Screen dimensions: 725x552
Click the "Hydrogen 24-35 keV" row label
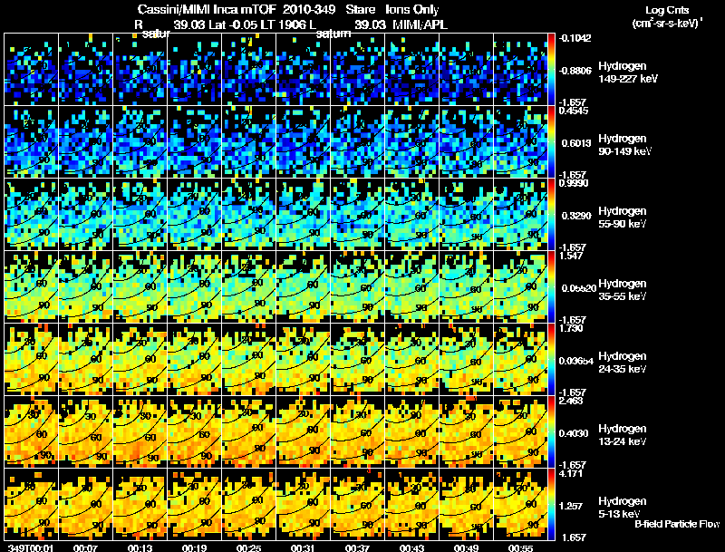pyautogui.click(x=623, y=363)
